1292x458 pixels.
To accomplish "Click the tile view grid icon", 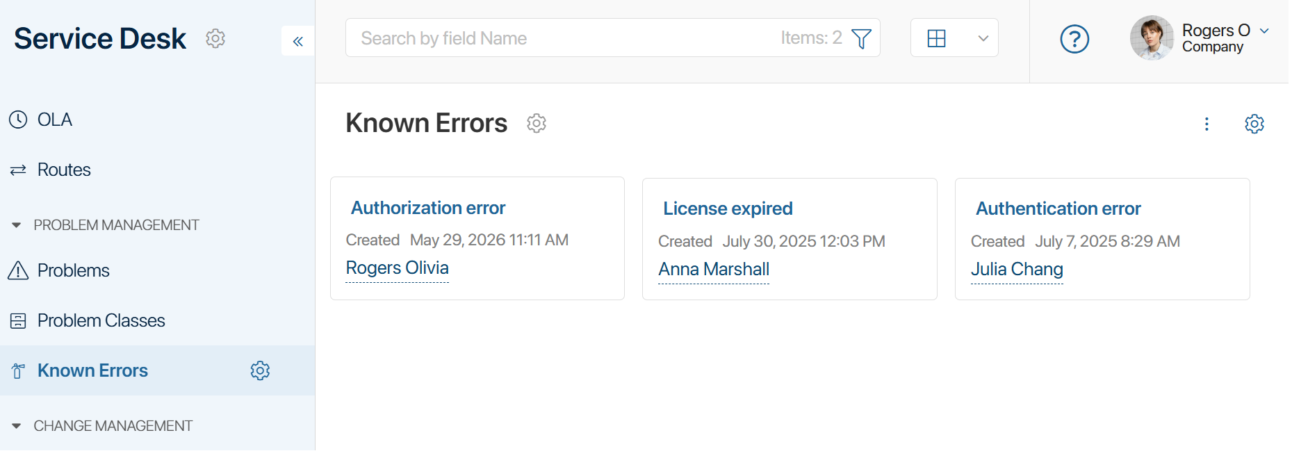I will (x=937, y=38).
